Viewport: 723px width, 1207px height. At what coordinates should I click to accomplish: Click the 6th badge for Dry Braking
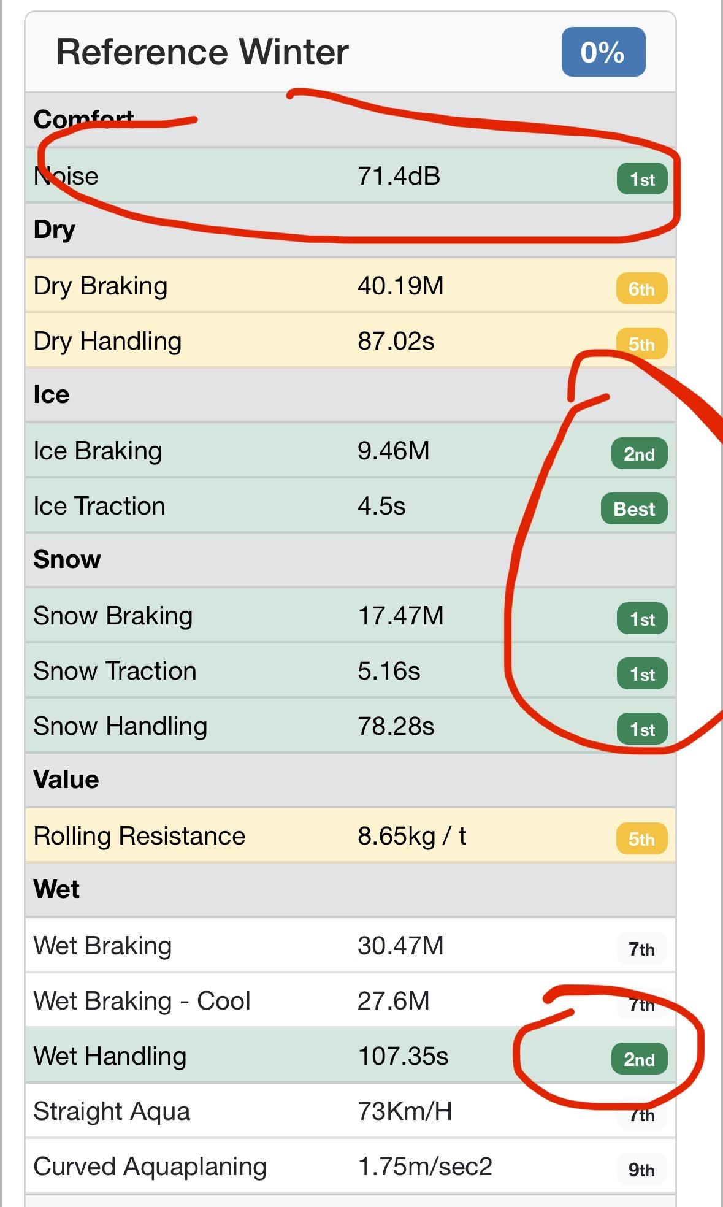[x=641, y=289]
